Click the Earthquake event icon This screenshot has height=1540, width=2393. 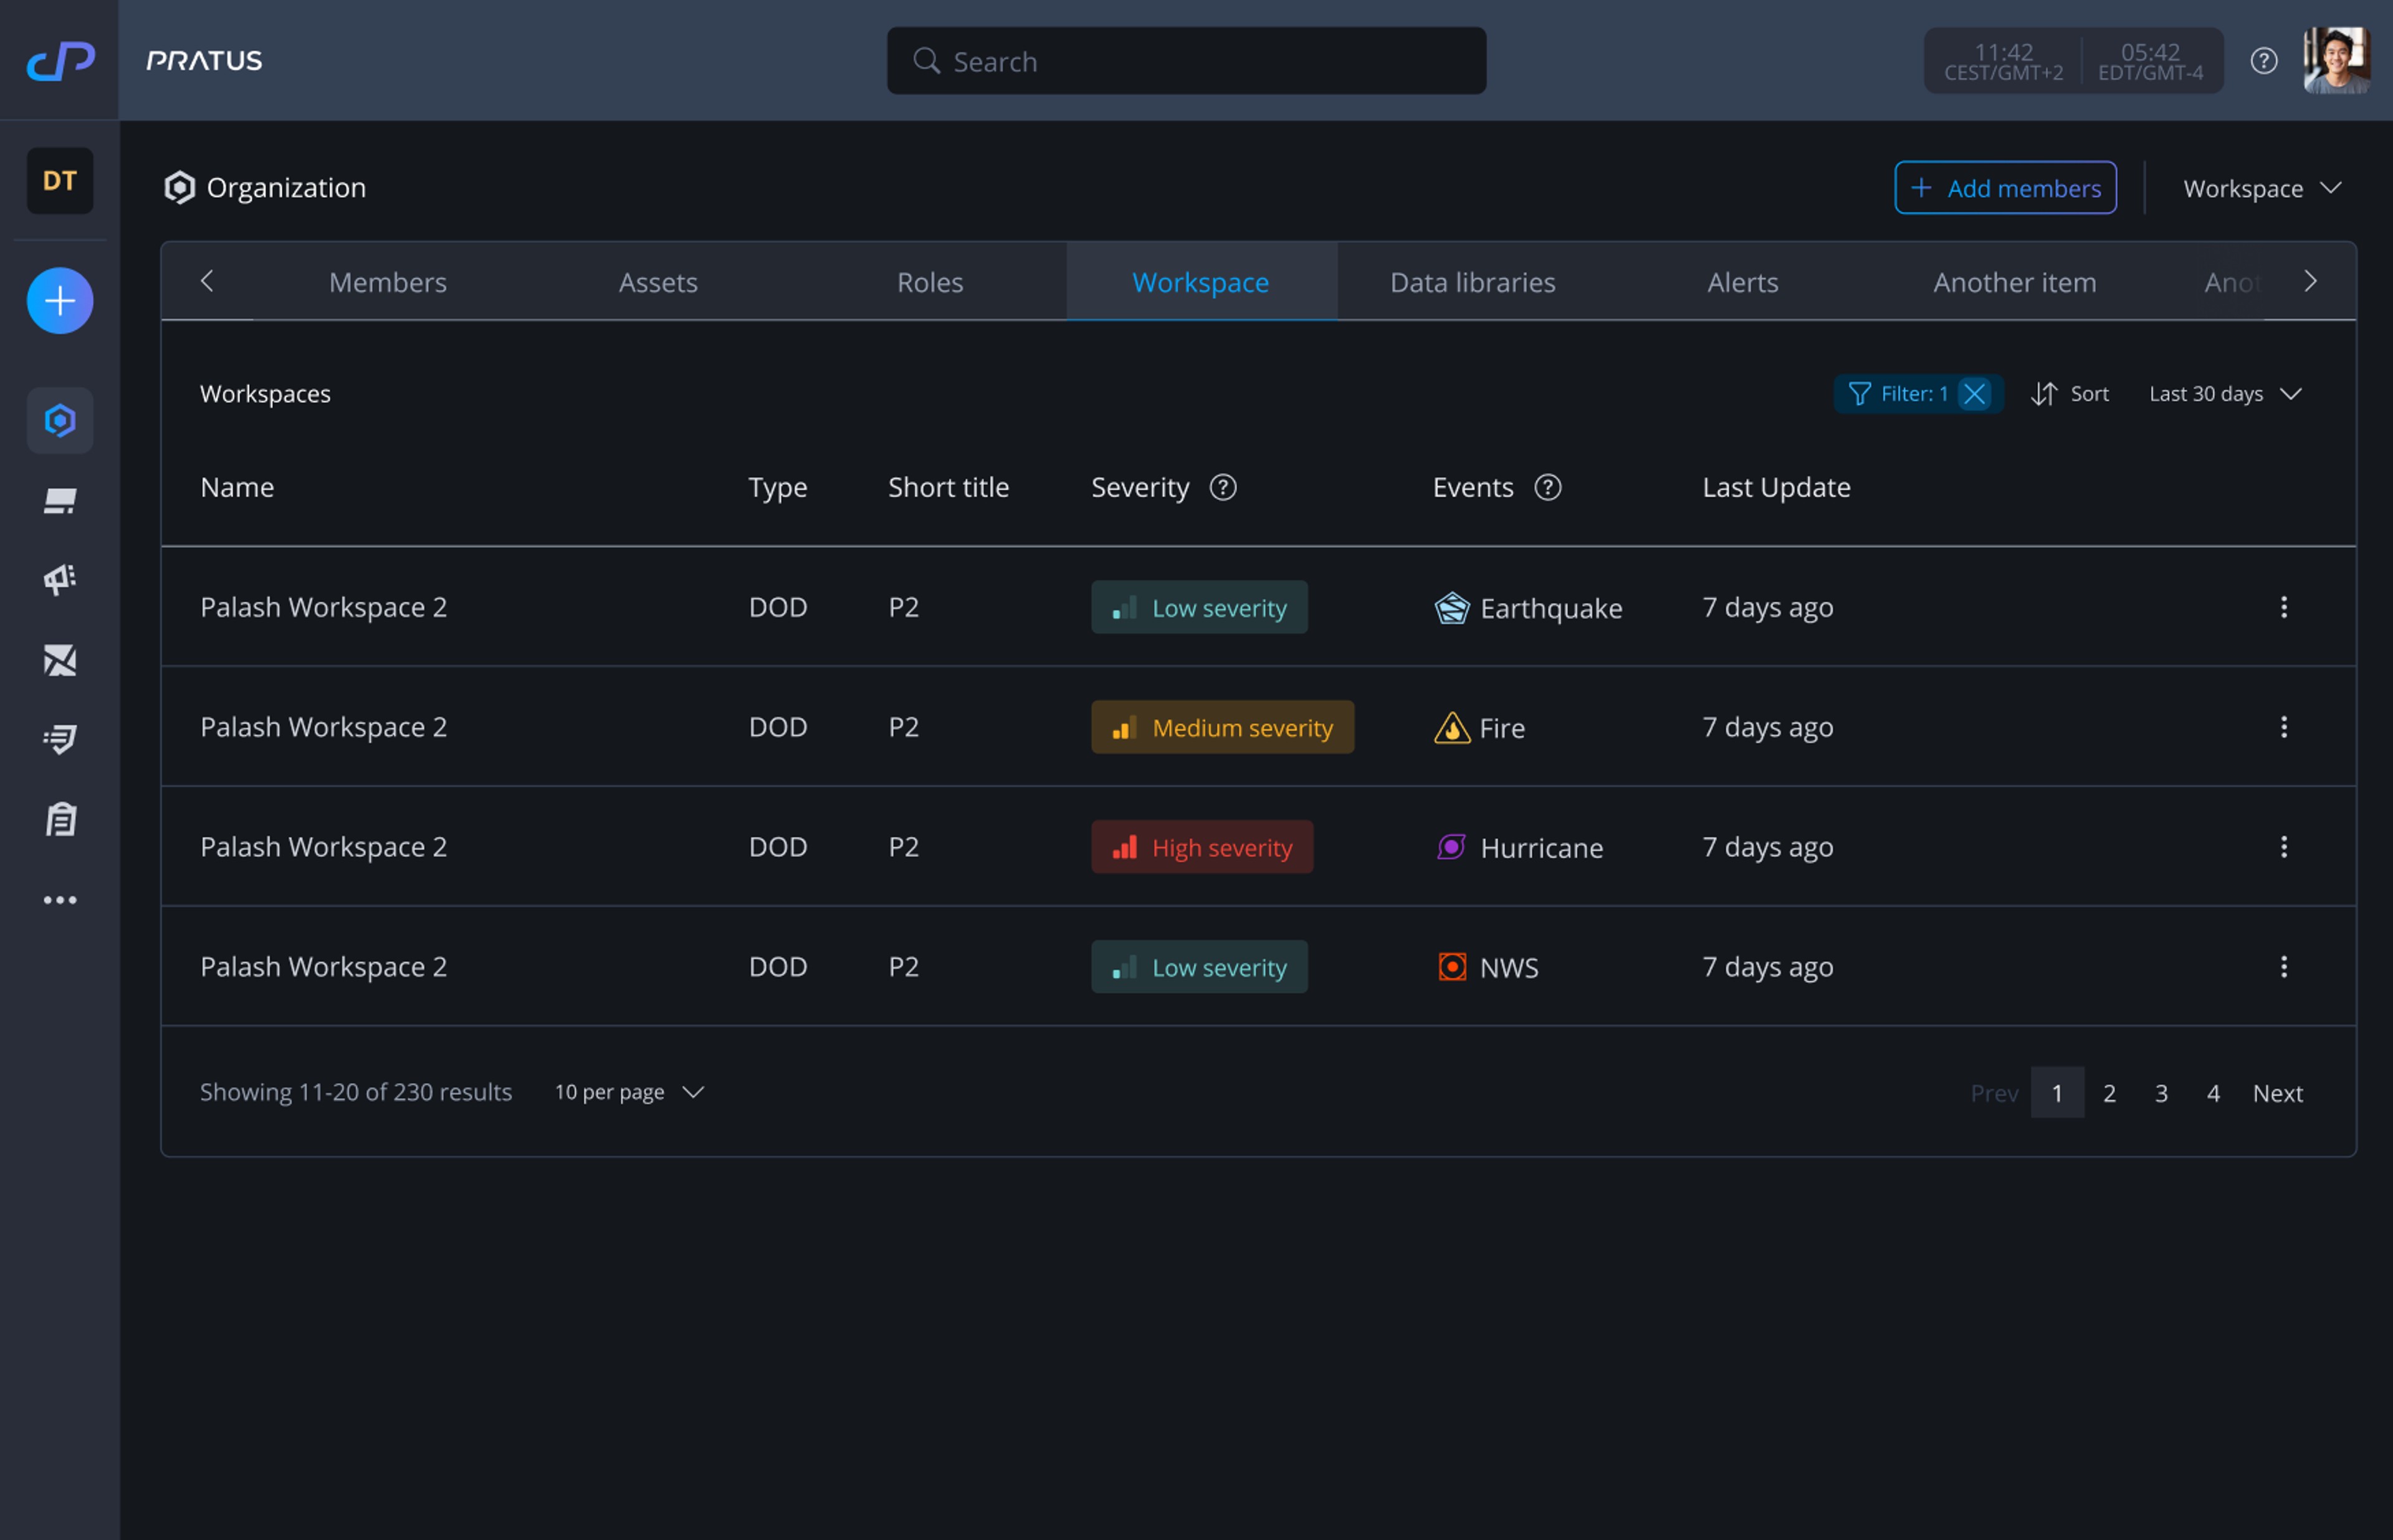tap(1452, 608)
